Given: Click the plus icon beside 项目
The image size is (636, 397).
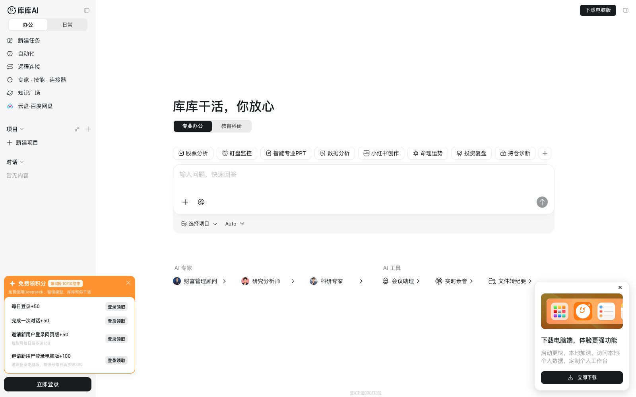Looking at the screenshot, I should pos(88,129).
